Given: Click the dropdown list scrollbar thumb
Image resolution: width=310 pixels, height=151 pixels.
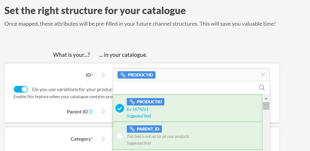Looking at the screenshot, I should pos(266,106).
